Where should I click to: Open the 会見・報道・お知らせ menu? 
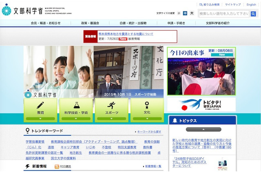tap(46, 23)
